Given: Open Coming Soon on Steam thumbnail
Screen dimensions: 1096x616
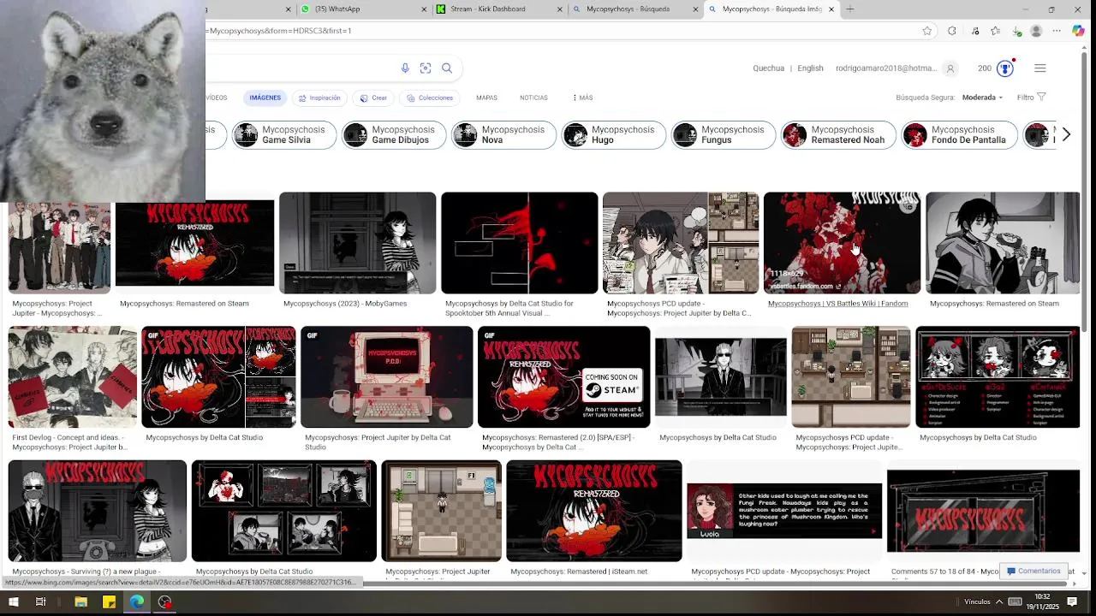Looking at the screenshot, I should point(563,376).
